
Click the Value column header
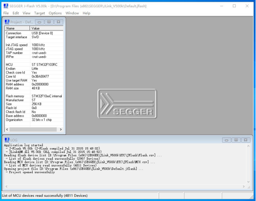coord(47,28)
